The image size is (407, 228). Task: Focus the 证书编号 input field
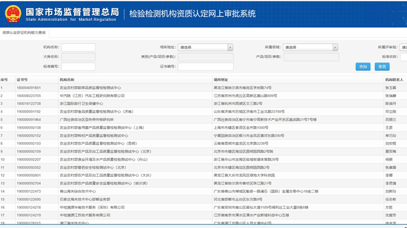[x=206, y=66]
